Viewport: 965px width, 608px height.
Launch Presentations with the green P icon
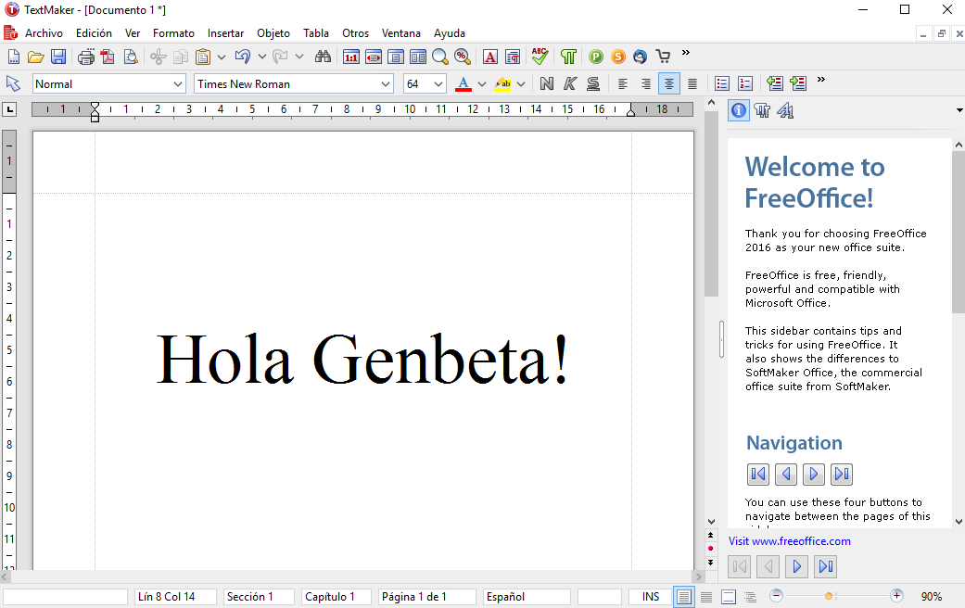[596, 57]
